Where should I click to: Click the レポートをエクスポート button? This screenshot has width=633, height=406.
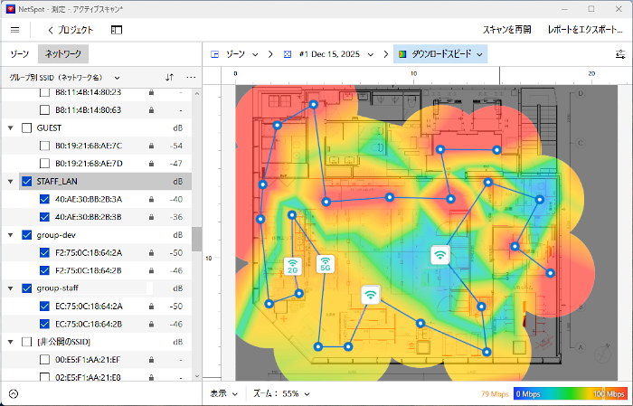(x=584, y=30)
